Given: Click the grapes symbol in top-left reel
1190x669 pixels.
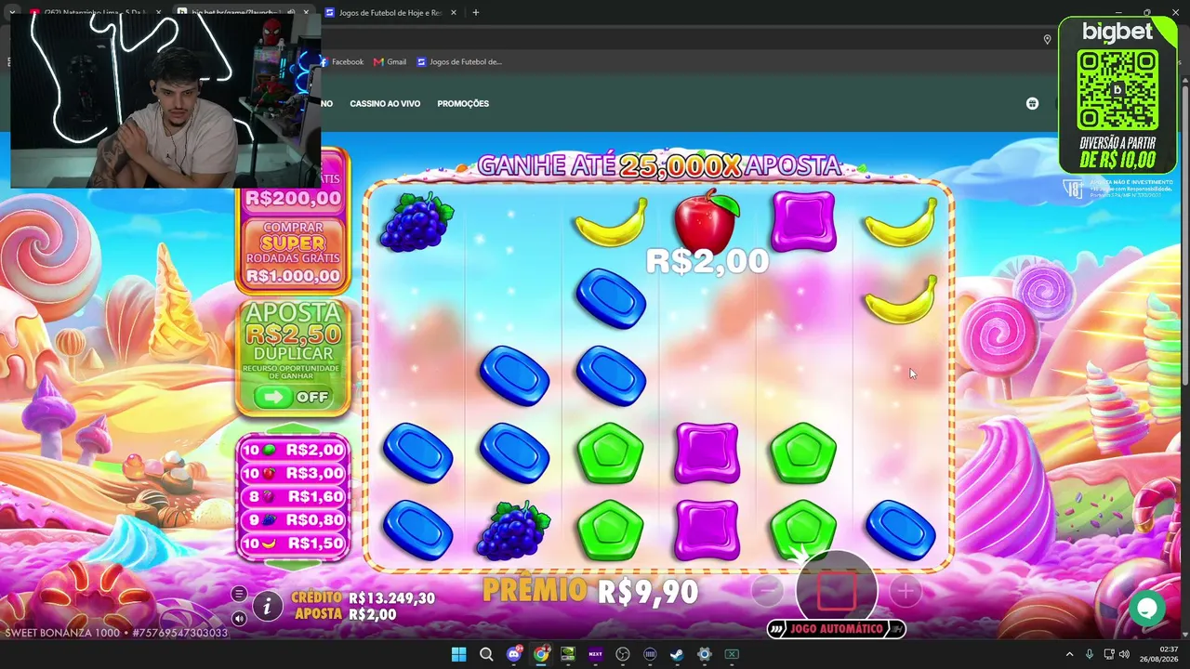Looking at the screenshot, I should pyautogui.click(x=416, y=221).
